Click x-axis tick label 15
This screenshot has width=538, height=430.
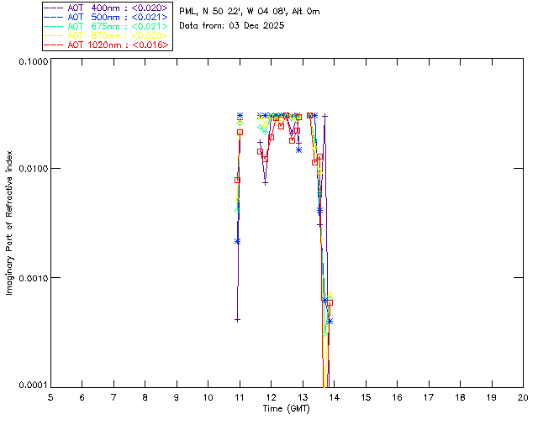(x=366, y=397)
